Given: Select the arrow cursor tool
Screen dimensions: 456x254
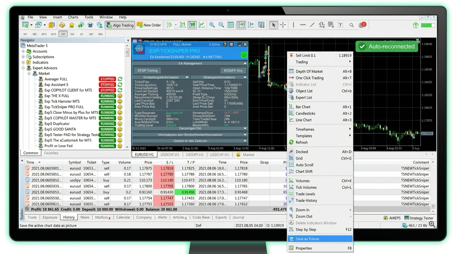Looking at the screenshot, I should click(273, 25).
